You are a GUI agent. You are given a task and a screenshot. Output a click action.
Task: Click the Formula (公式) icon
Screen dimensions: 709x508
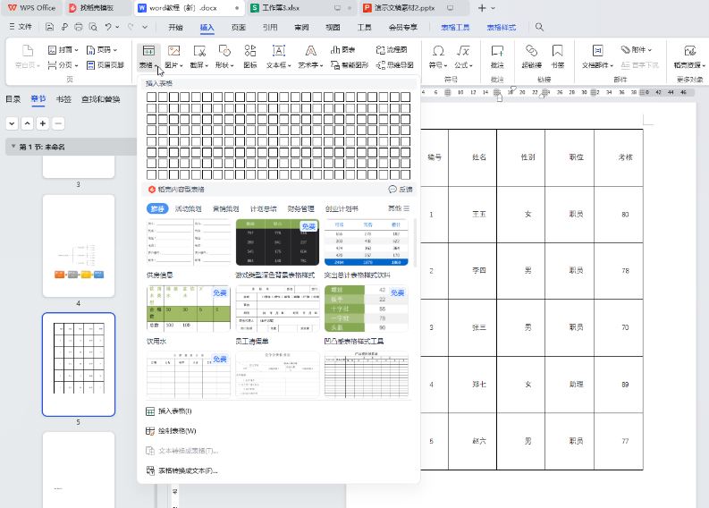click(x=463, y=51)
